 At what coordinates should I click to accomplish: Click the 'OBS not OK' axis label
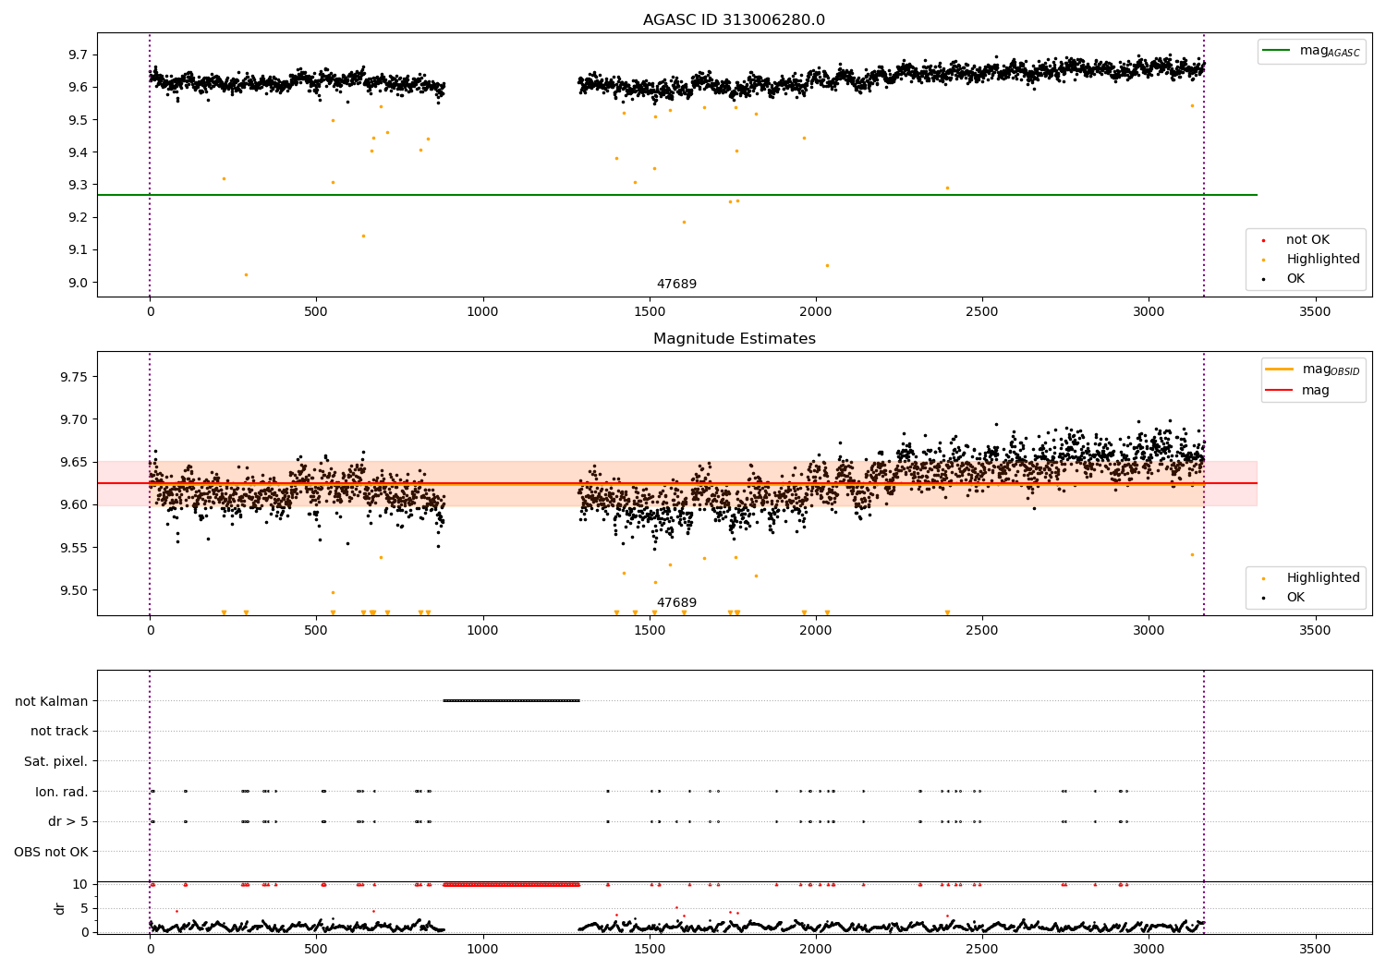52,852
